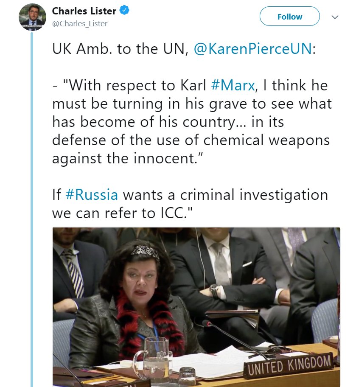Click the blue thread connector line
This screenshot has height=387, width=356.
pos(32,209)
